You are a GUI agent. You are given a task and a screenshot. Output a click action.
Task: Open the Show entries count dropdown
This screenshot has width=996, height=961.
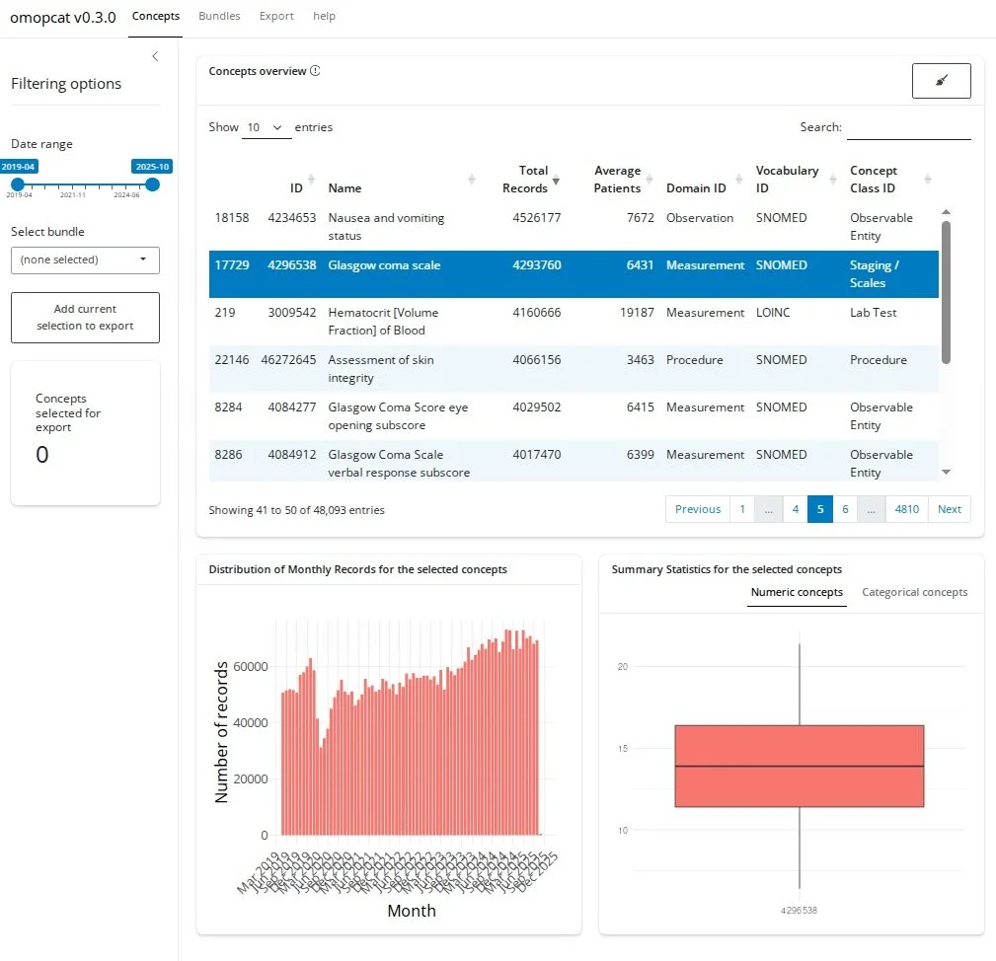[267, 127]
